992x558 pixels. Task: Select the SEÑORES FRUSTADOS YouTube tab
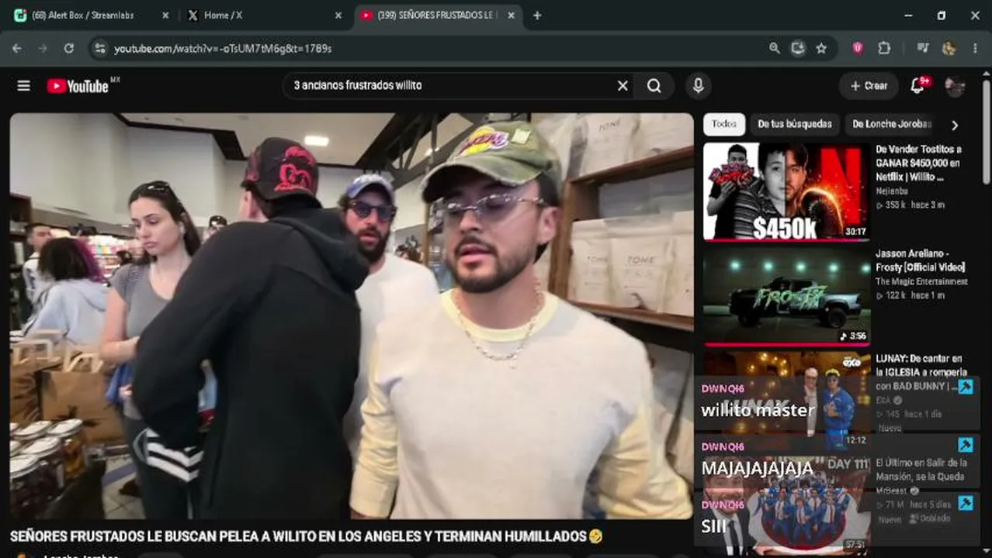(x=438, y=15)
